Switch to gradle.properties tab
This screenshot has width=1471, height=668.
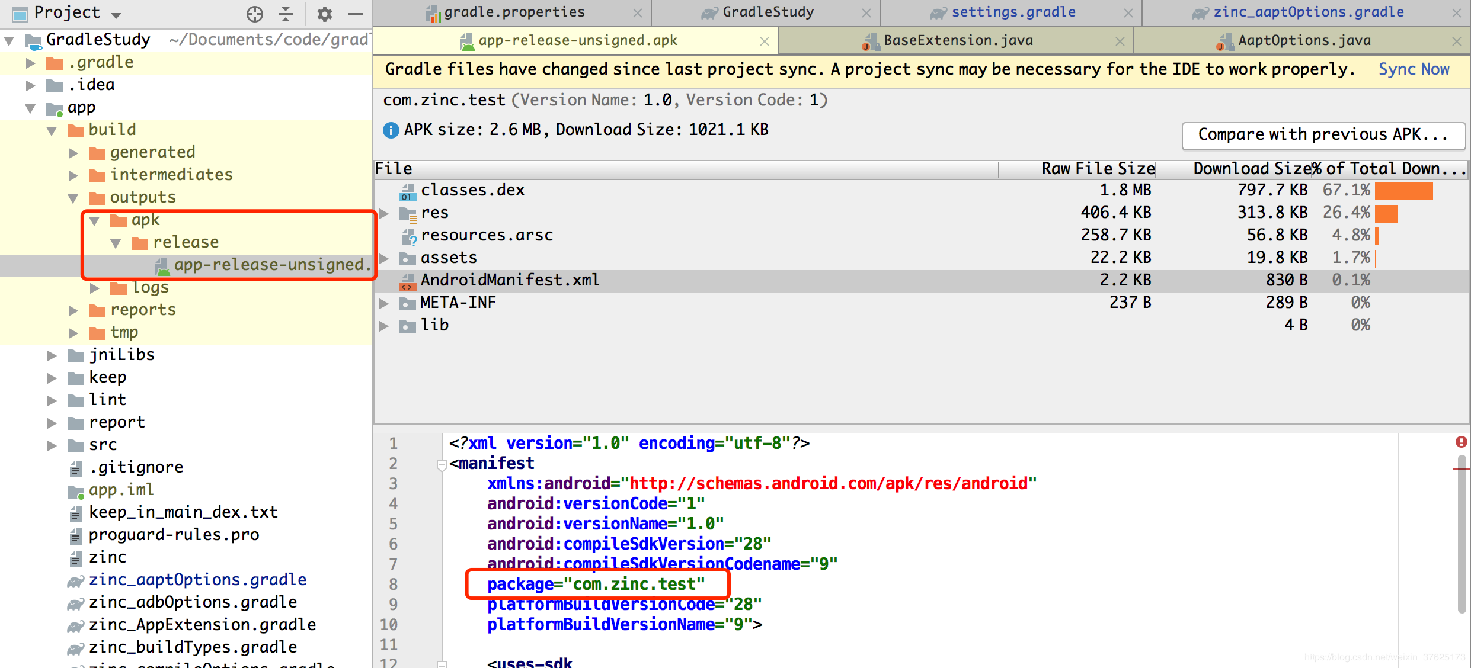pyautogui.click(x=513, y=12)
